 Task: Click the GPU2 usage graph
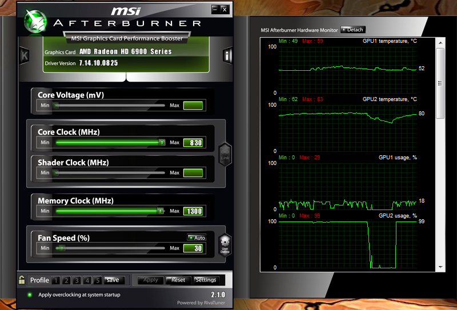348,245
